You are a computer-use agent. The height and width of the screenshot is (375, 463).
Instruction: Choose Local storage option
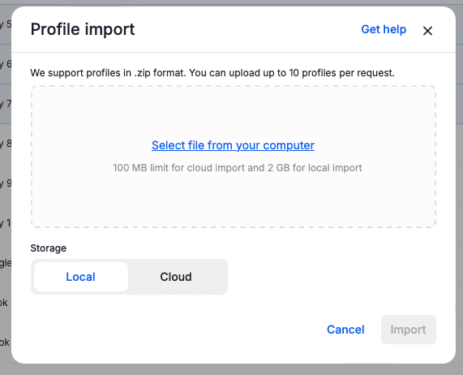coord(81,277)
